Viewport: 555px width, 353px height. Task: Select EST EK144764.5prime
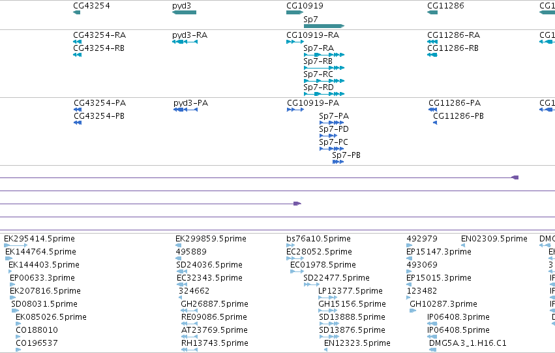pos(8,258)
